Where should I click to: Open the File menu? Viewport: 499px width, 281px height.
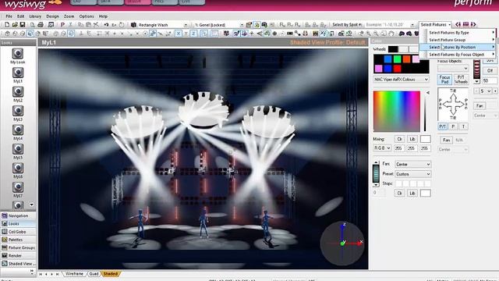tap(9, 16)
